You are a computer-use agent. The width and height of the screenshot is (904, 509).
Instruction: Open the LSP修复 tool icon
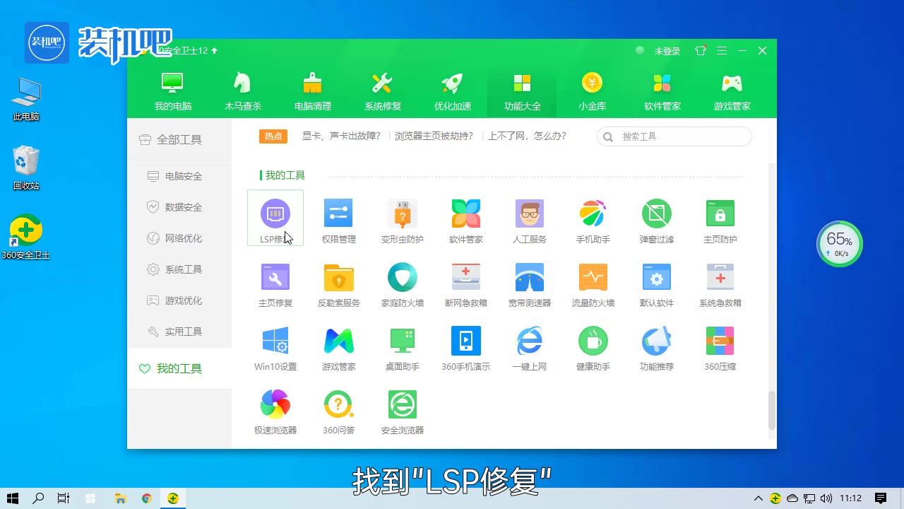click(275, 214)
